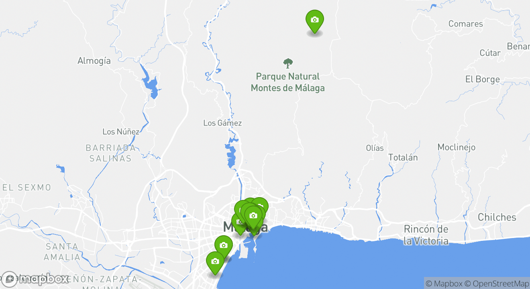This screenshot has width=530, height=289.
Task: Click the tree icon of Parque Natural
Action: (288, 63)
